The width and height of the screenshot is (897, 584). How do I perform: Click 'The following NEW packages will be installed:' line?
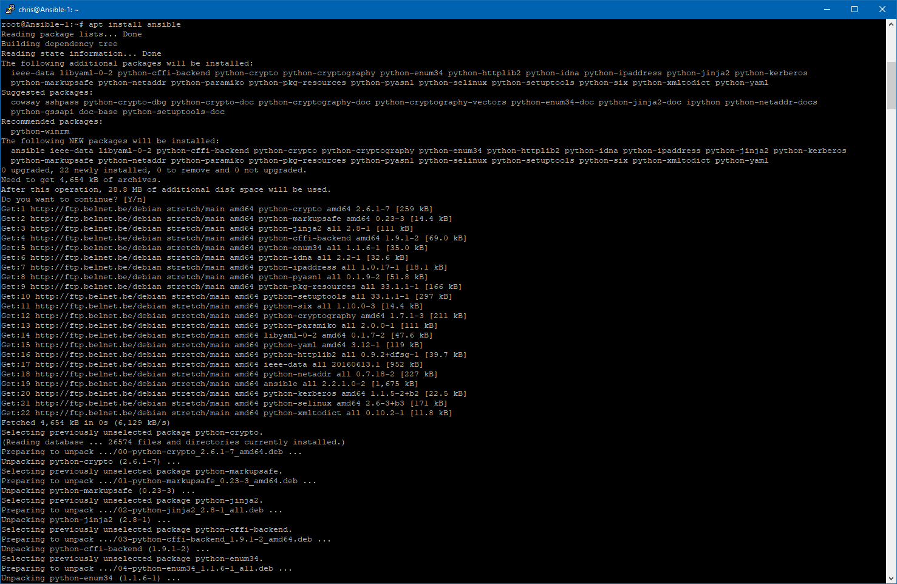[x=111, y=141]
